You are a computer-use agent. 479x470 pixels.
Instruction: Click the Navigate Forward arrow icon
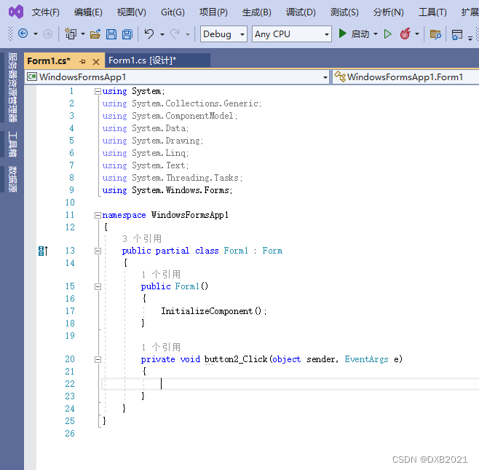point(47,34)
